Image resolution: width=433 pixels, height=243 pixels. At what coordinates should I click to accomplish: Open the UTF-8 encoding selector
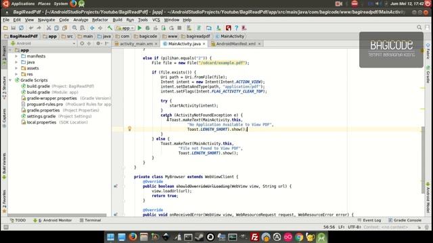pyautogui.click(x=355, y=227)
